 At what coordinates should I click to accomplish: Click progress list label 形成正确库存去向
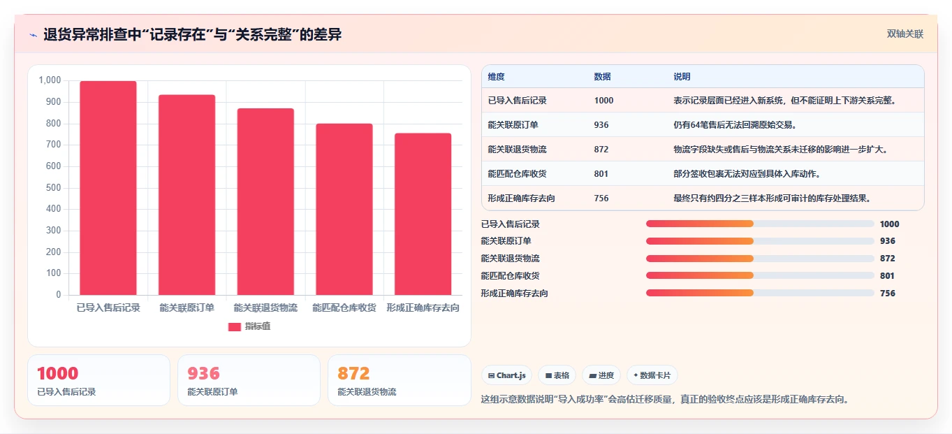pyautogui.click(x=515, y=294)
